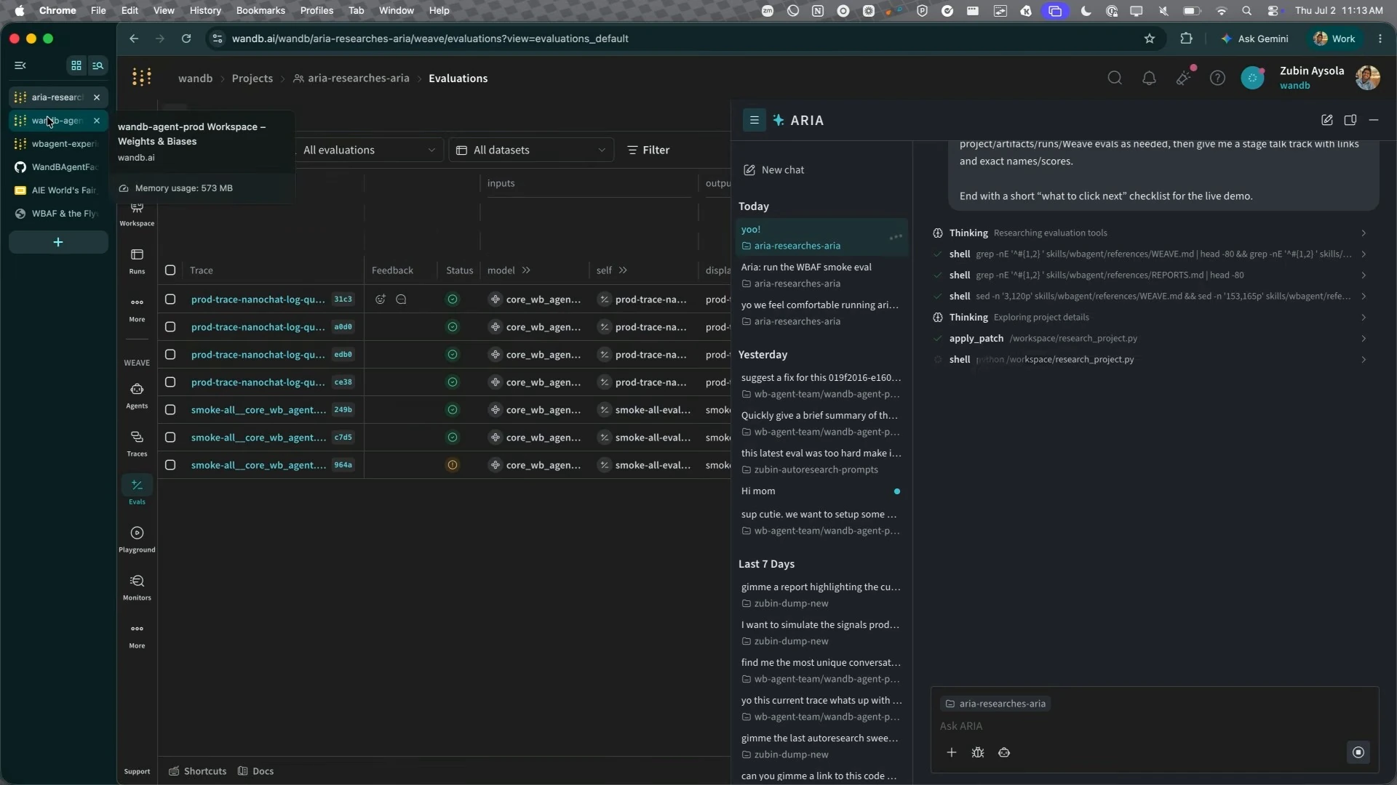
Task: Check the prod-trace row tagged 31c3
Action: pos(170,299)
